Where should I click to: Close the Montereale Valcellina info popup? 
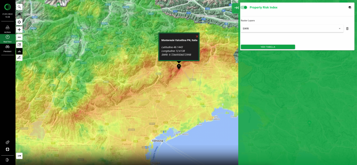click(197, 37)
